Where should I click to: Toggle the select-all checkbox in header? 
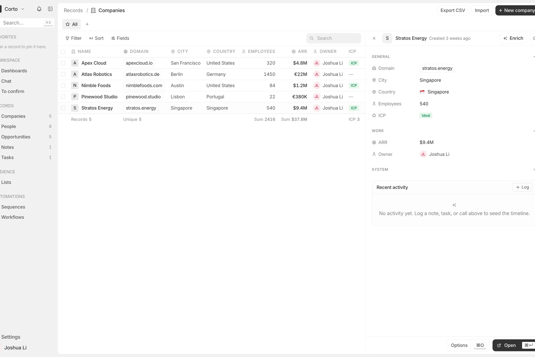pyautogui.click(x=63, y=52)
